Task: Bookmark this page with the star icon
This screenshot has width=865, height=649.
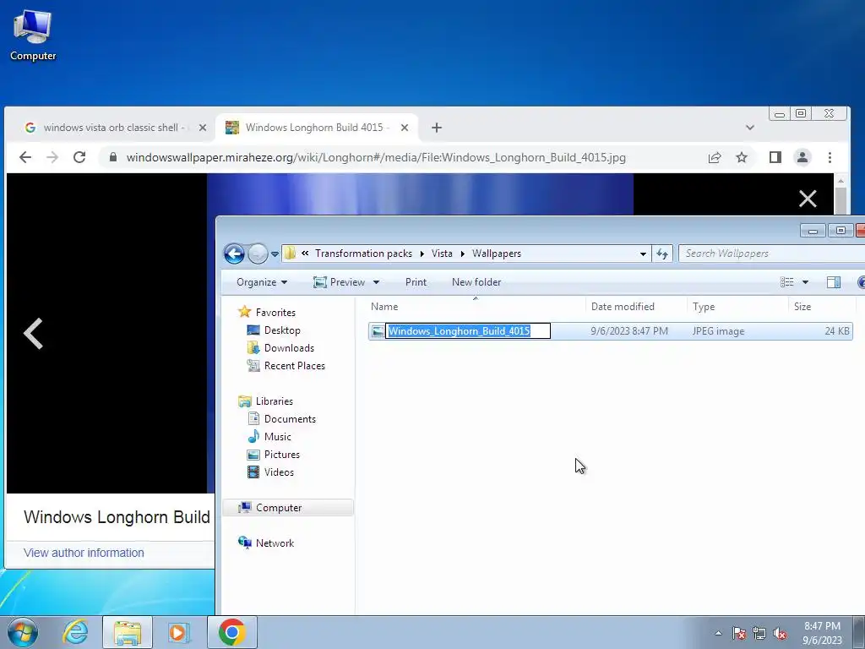Action: point(742,157)
